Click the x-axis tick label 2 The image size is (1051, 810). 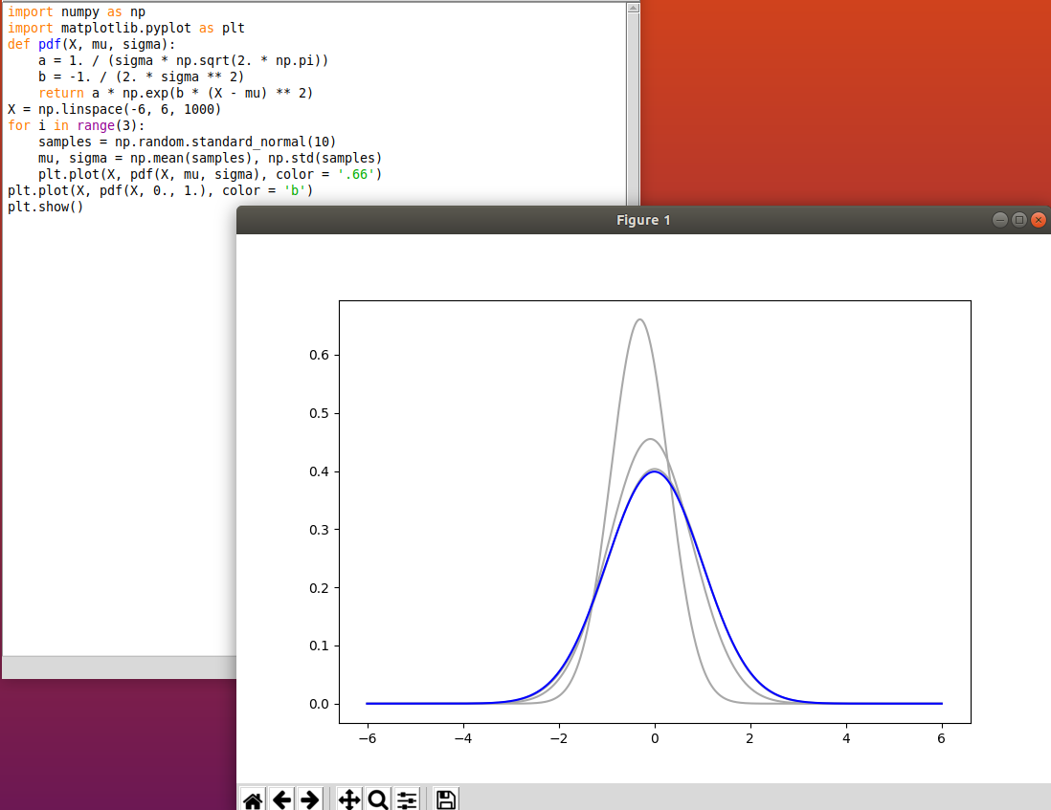750,738
